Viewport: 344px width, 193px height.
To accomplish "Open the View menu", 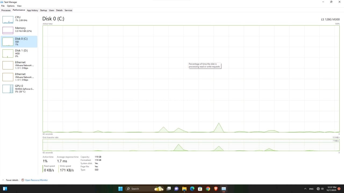I will coord(19,6).
